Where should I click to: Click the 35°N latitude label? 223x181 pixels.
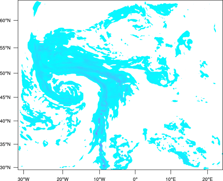click(5, 144)
